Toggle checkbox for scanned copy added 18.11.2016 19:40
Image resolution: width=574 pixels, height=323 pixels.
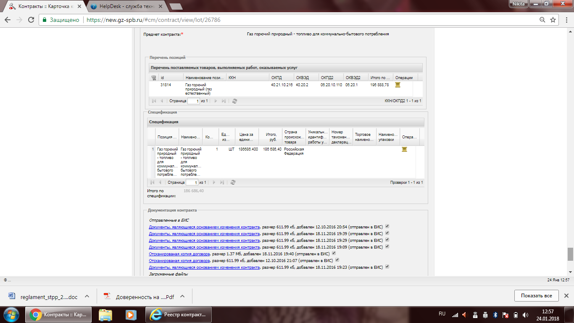tap(334, 254)
